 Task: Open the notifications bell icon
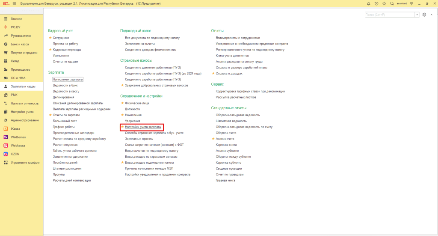click(368, 3)
